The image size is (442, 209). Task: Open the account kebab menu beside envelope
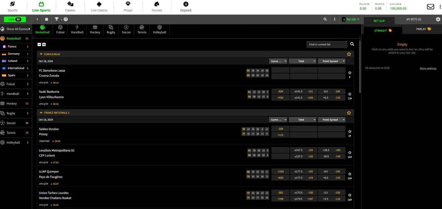[x=440, y=7]
